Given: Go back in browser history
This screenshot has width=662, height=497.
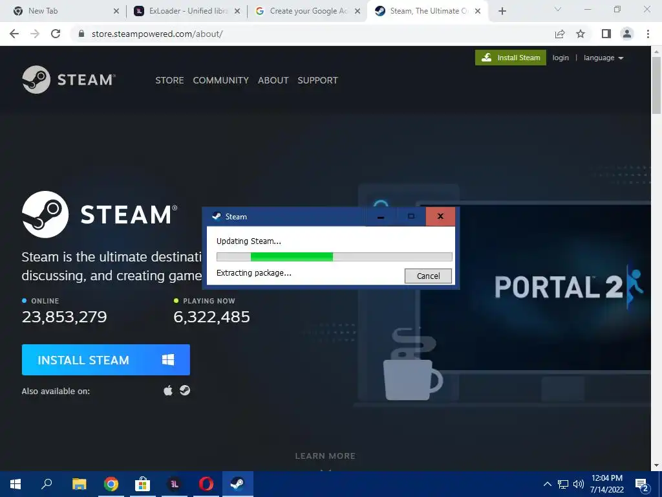Looking at the screenshot, I should (x=14, y=34).
